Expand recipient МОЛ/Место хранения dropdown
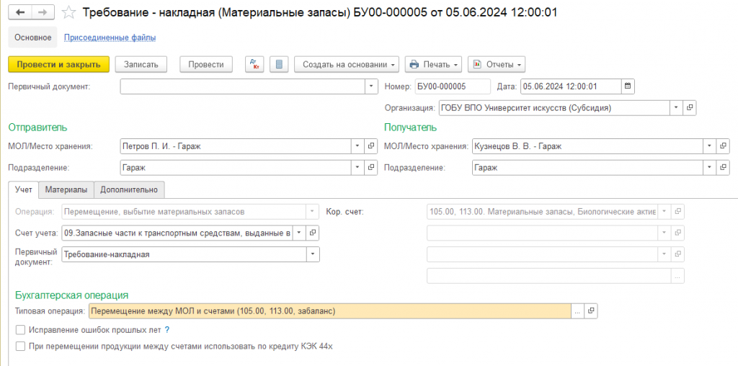Screen dimensions: 738x366 click(x=710, y=146)
